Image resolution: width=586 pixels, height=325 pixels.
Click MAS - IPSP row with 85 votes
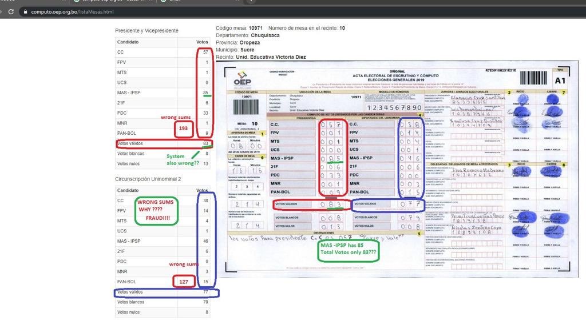[x=163, y=93]
